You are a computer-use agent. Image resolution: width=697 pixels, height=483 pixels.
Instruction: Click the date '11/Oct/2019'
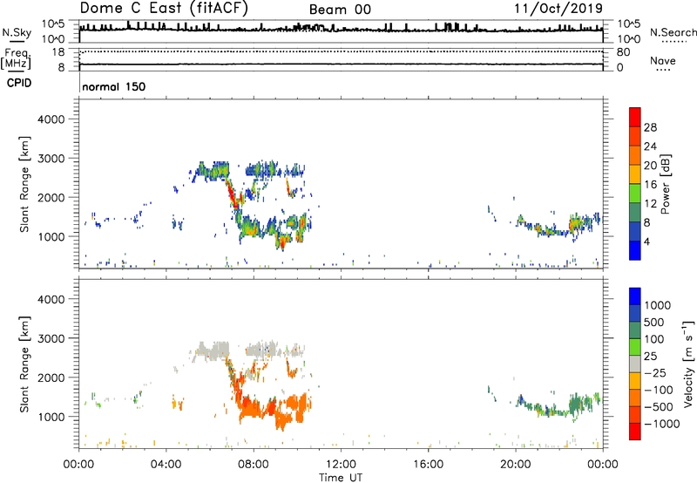[558, 9]
